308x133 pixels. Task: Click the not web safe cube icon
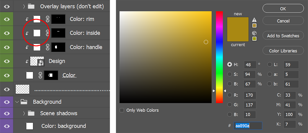[x=254, y=33]
